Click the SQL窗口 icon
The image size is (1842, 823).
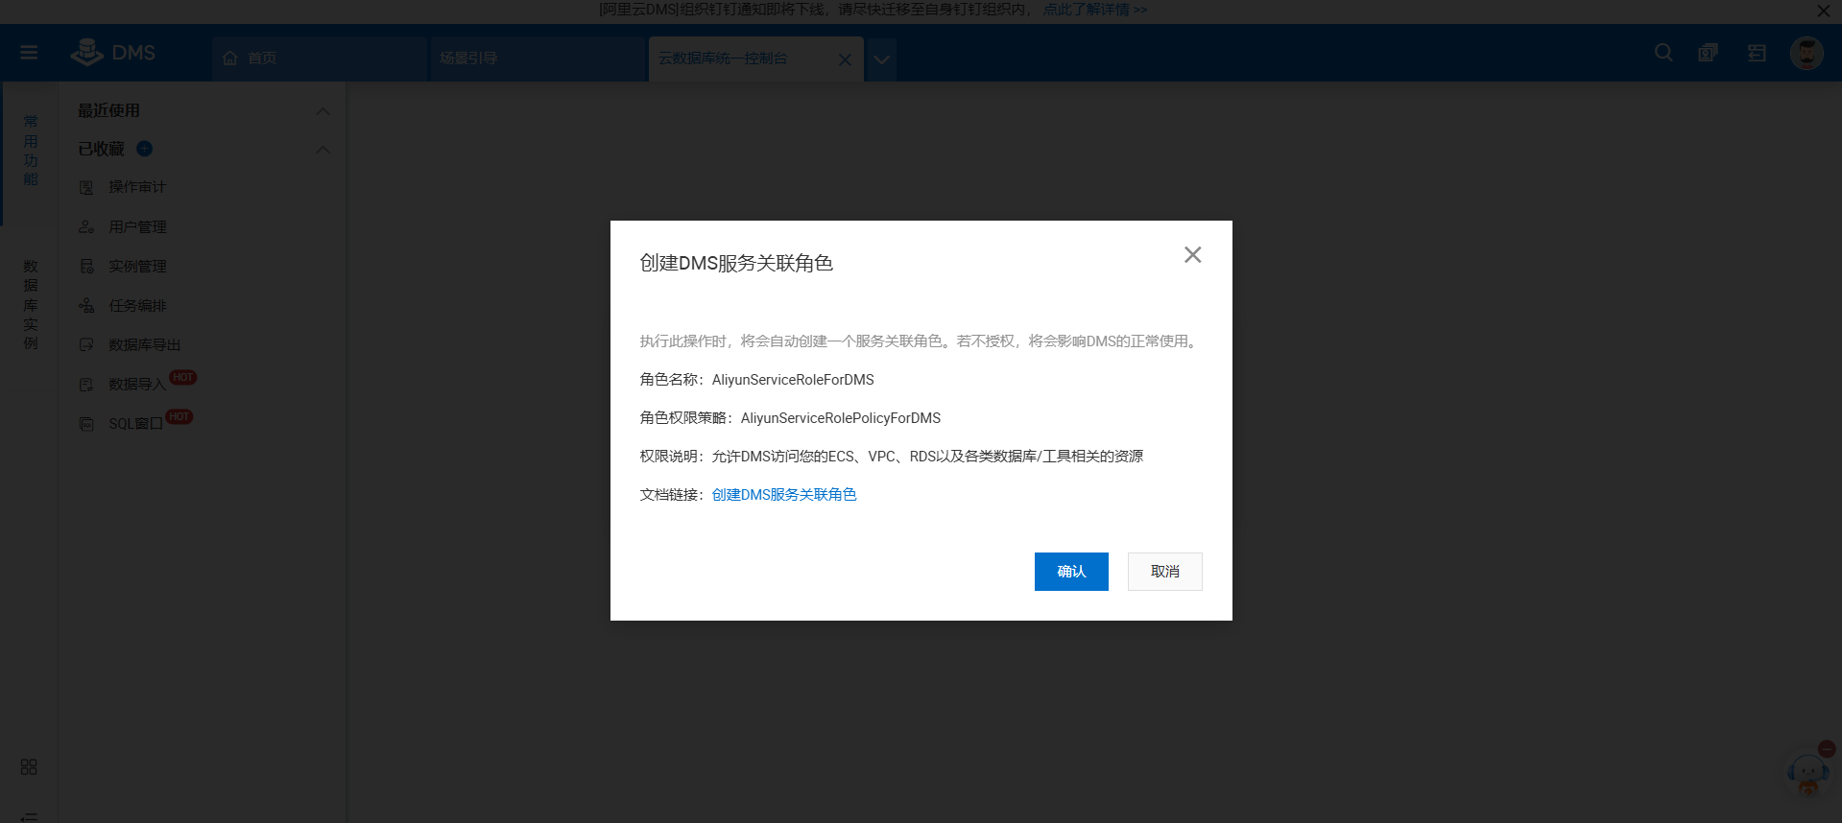[x=86, y=424]
